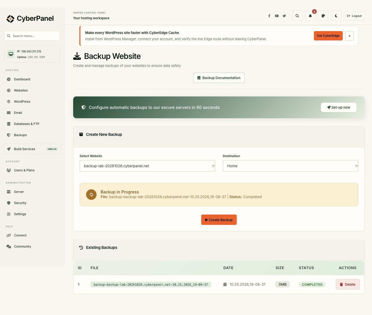Click the server monitor icon beside IP

point(11,54)
